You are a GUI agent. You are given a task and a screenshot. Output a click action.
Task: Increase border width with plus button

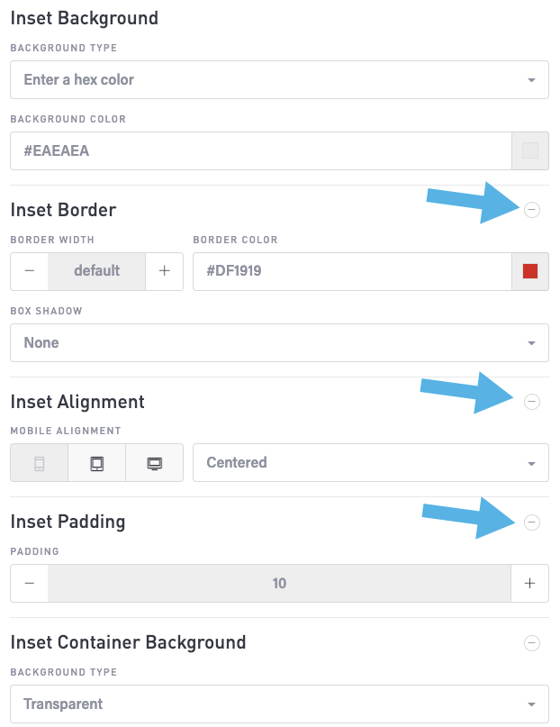click(165, 271)
